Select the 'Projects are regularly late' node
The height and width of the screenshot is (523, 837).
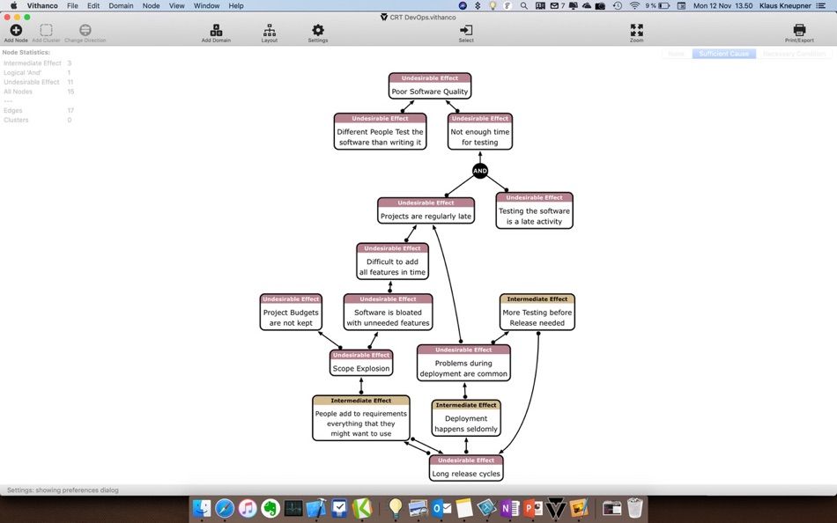[x=426, y=210]
